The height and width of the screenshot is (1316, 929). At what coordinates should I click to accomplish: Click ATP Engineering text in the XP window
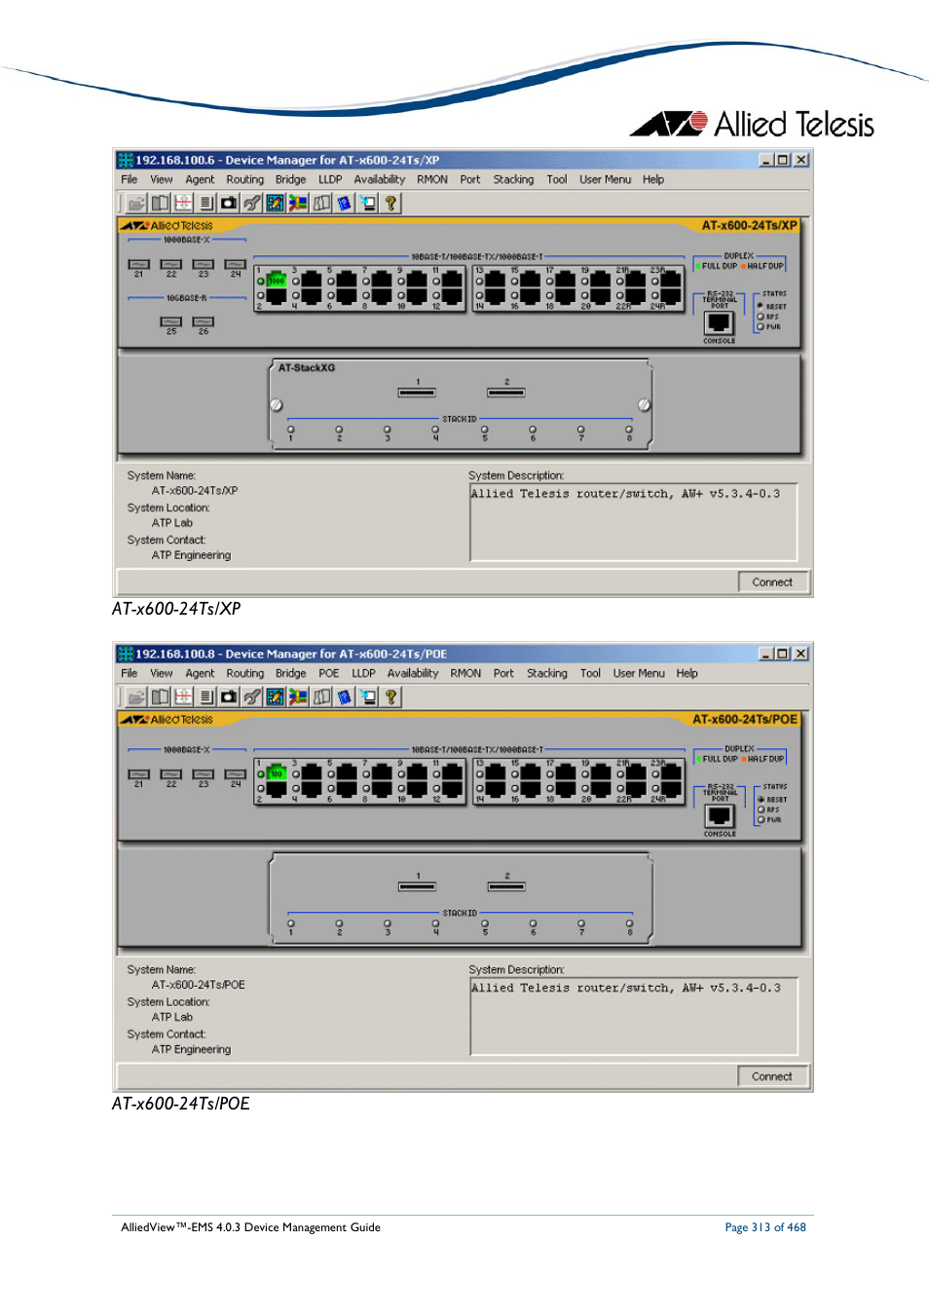pos(191,555)
